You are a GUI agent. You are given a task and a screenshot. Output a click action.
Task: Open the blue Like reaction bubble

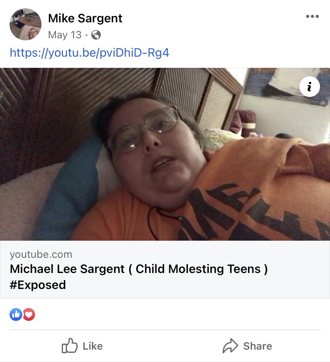click(x=16, y=315)
